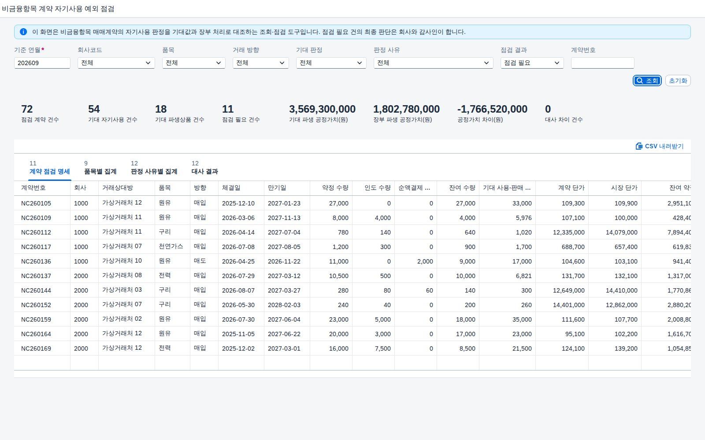Open the 판정 사유 dropdown
This screenshot has width=705, height=440.
[x=434, y=63]
